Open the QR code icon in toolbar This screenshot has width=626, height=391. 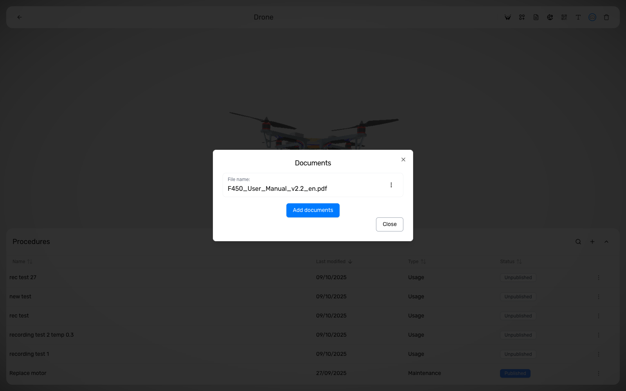click(x=564, y=17)
